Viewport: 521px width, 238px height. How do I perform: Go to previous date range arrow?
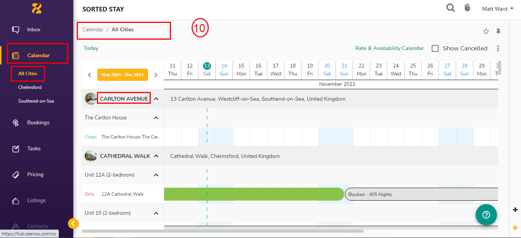click(89, 75)
